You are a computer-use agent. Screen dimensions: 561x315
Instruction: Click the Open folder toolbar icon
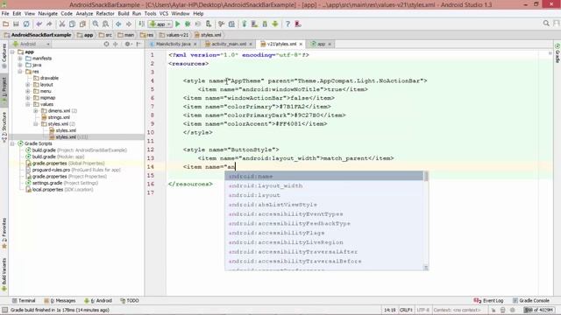[x=6, y=24]
